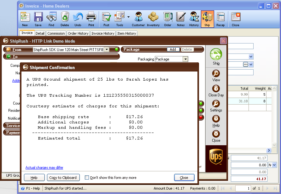
Task: Click the F1 Help icon in status bar
Action: pos(23,188)
